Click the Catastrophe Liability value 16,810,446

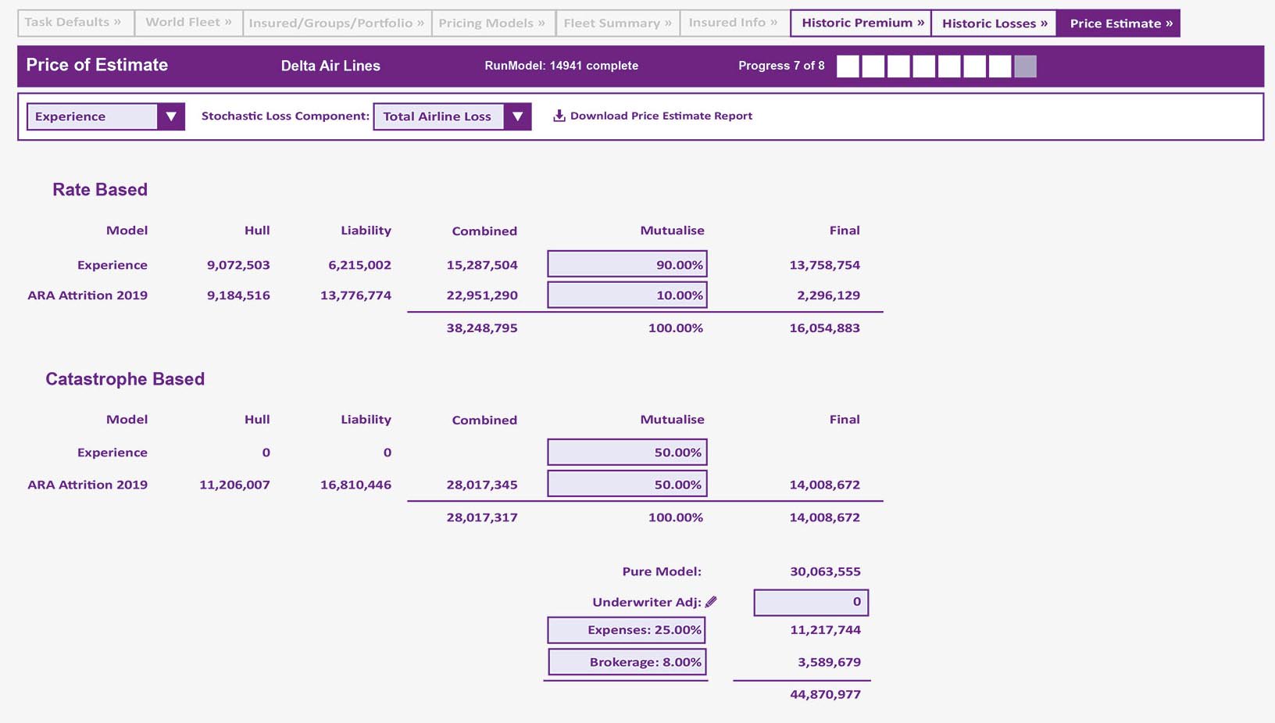click(355, 485)
